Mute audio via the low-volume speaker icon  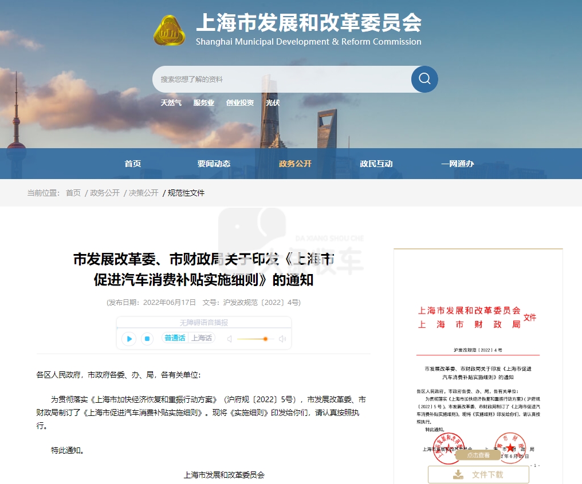(229, 339)
